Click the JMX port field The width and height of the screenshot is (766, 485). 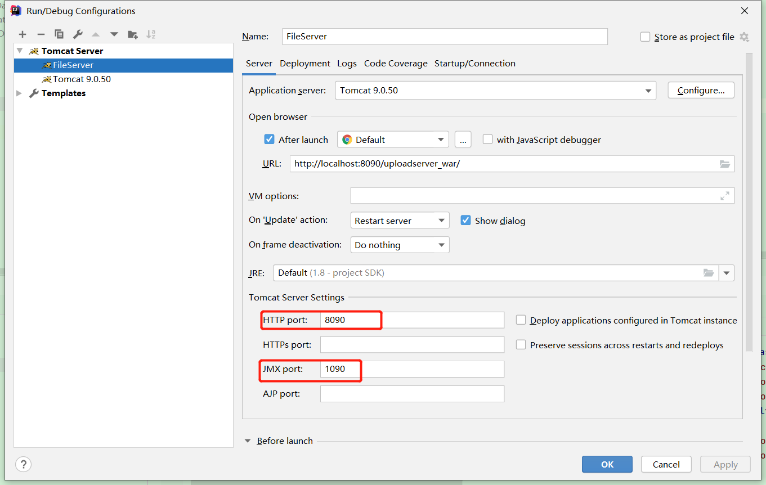tap(412, 369)
